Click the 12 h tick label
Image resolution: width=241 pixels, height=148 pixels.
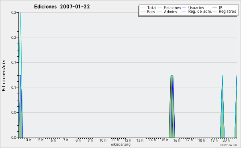point(128,140)
